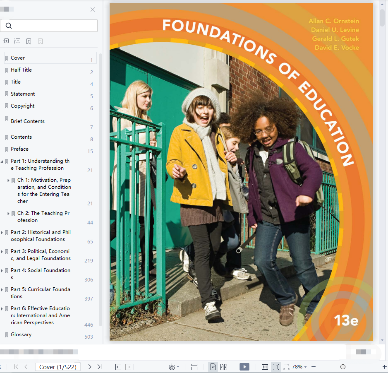Expand the Ch 1: Motivation bookmark
Screen dimensions: 388x373
[8, 180]
